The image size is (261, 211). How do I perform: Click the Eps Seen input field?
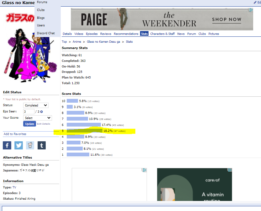(29, 111)
